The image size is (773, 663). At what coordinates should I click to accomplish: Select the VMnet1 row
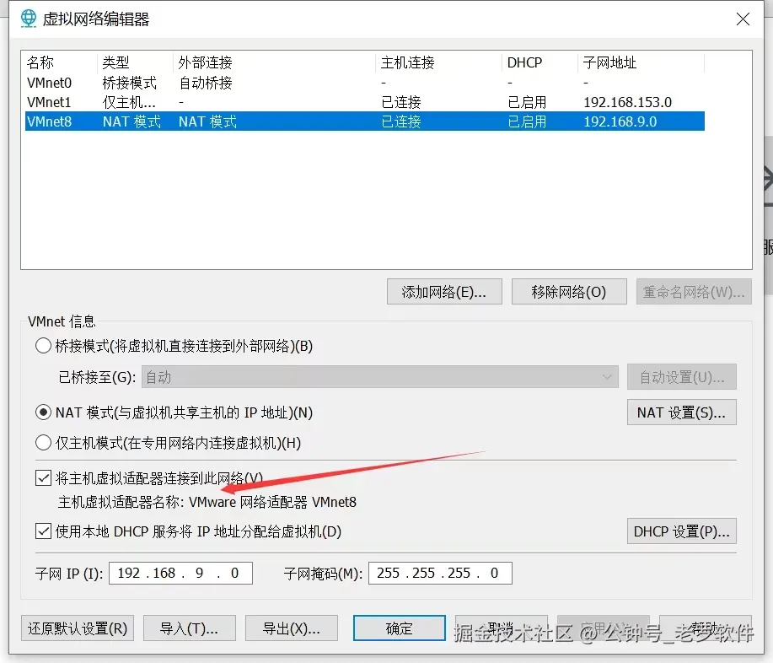(365, 102)
